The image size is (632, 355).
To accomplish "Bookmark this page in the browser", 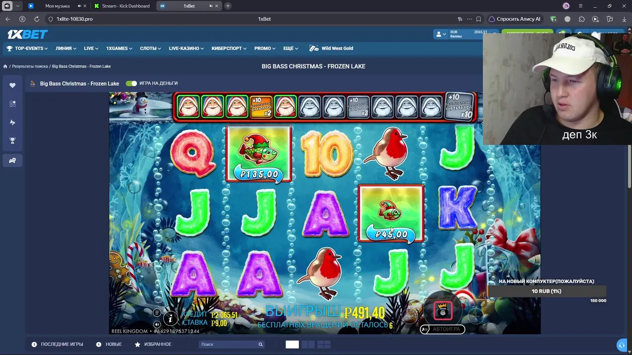I will pos(478,19).
